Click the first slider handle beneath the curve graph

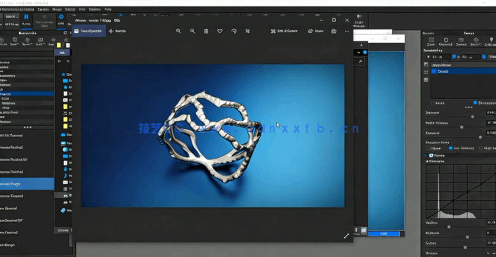pos(449,227)
